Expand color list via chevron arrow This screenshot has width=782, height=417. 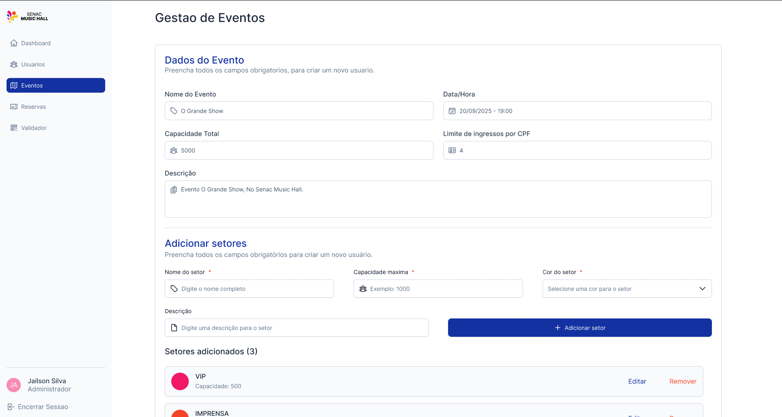point(702,289)
